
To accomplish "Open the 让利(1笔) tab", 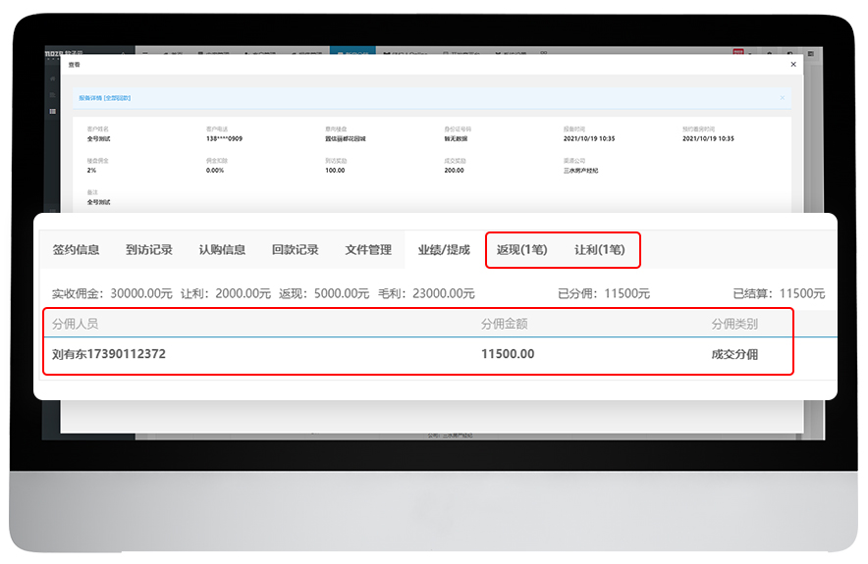I will pos(600,250).
